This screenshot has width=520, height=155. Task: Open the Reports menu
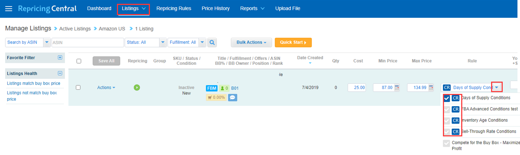252,8
